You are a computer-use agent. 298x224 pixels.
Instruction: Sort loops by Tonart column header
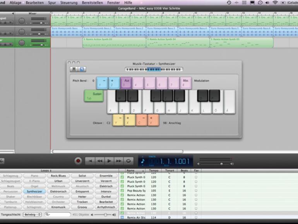tap(170, 171)
